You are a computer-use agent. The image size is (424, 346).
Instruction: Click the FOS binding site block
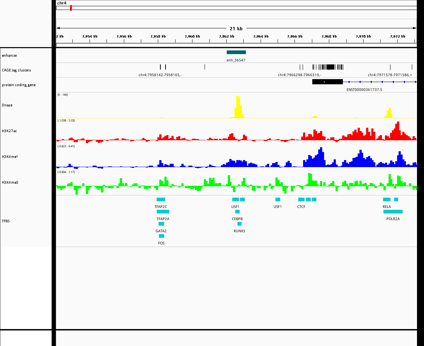(x=161, y=236)
